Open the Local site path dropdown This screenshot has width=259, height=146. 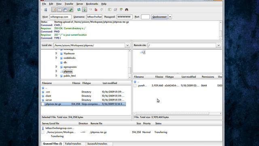pos(127,45)
